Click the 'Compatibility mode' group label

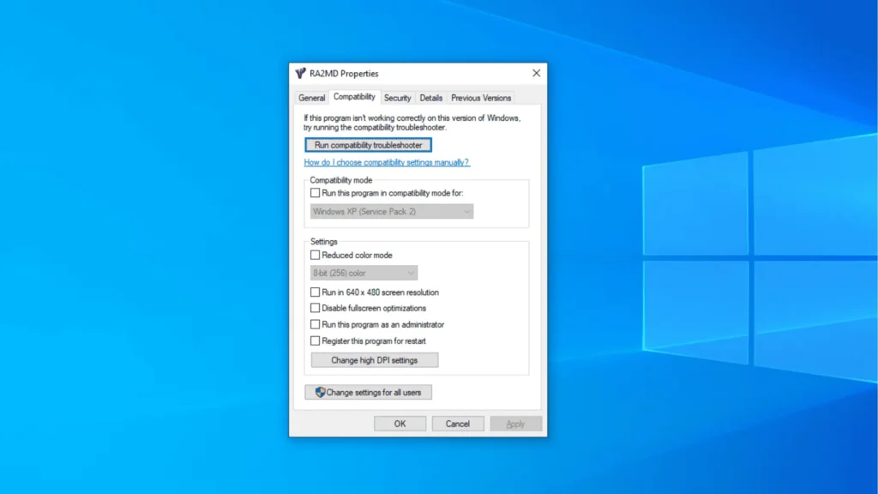tap(340, 180)
